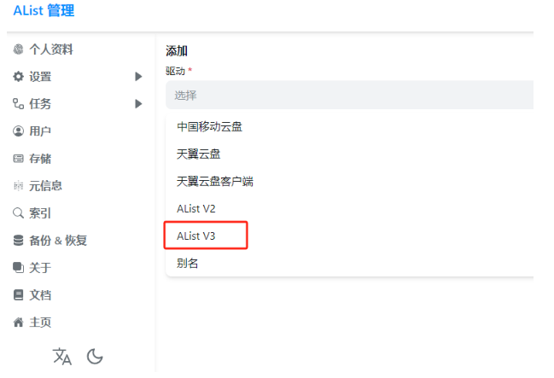Click the storage icon beside 存储
The image size is (554, 378).
coord(18,159)
